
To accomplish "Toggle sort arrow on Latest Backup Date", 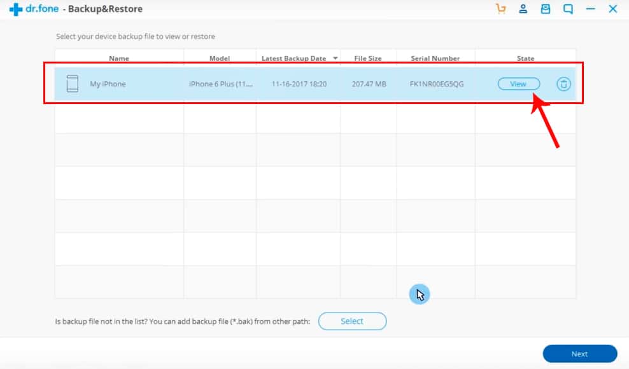I will pos(335,58).
